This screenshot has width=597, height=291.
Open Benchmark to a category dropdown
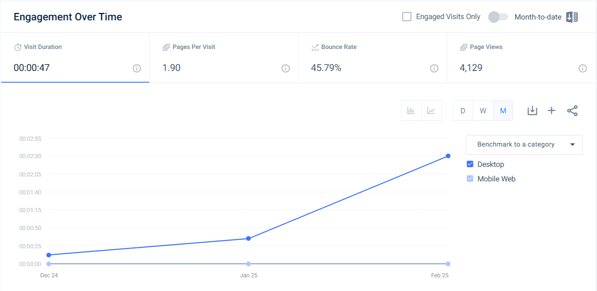[524, 144]
